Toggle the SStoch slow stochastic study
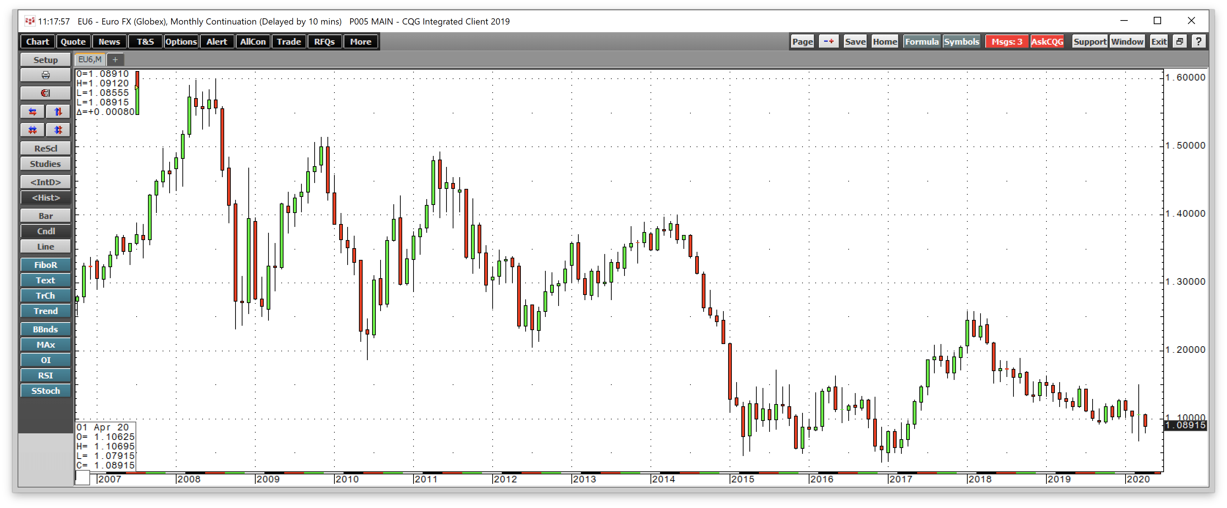This screenshot has width=1227, height=508. point(45,391)
